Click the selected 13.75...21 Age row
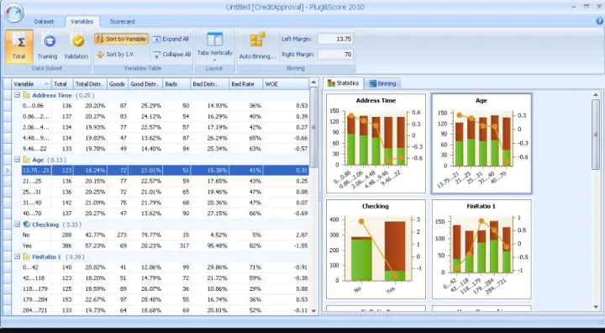The image size is (605, 333). [166, 171]
